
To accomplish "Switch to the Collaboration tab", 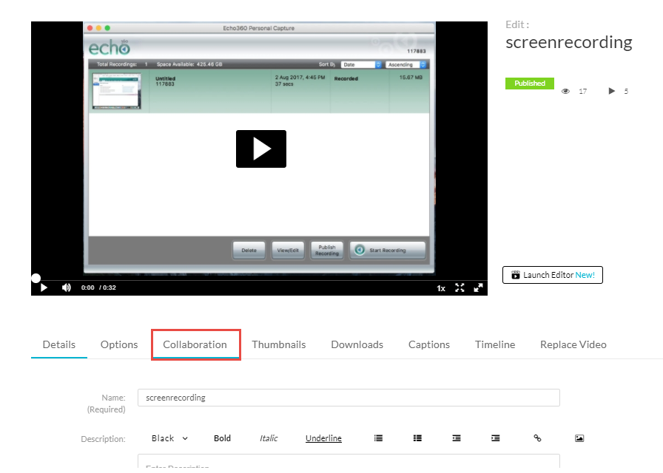I will coord(195,344).
